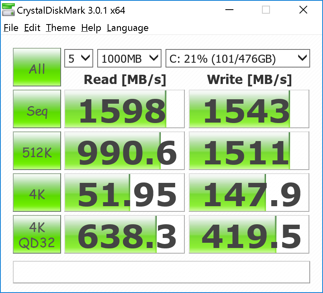Open the Edit menu

click(x=32, y=28)
